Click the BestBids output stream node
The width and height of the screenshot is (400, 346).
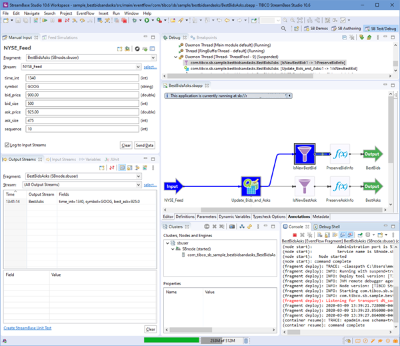click(373, 154)
